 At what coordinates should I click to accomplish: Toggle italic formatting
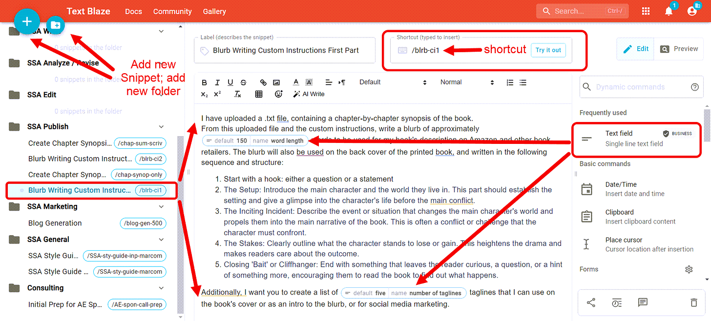click(x=217, y=82)
